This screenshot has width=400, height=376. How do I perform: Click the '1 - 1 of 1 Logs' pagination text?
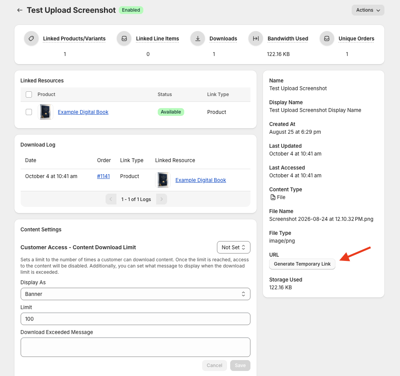tap(136, 199)
